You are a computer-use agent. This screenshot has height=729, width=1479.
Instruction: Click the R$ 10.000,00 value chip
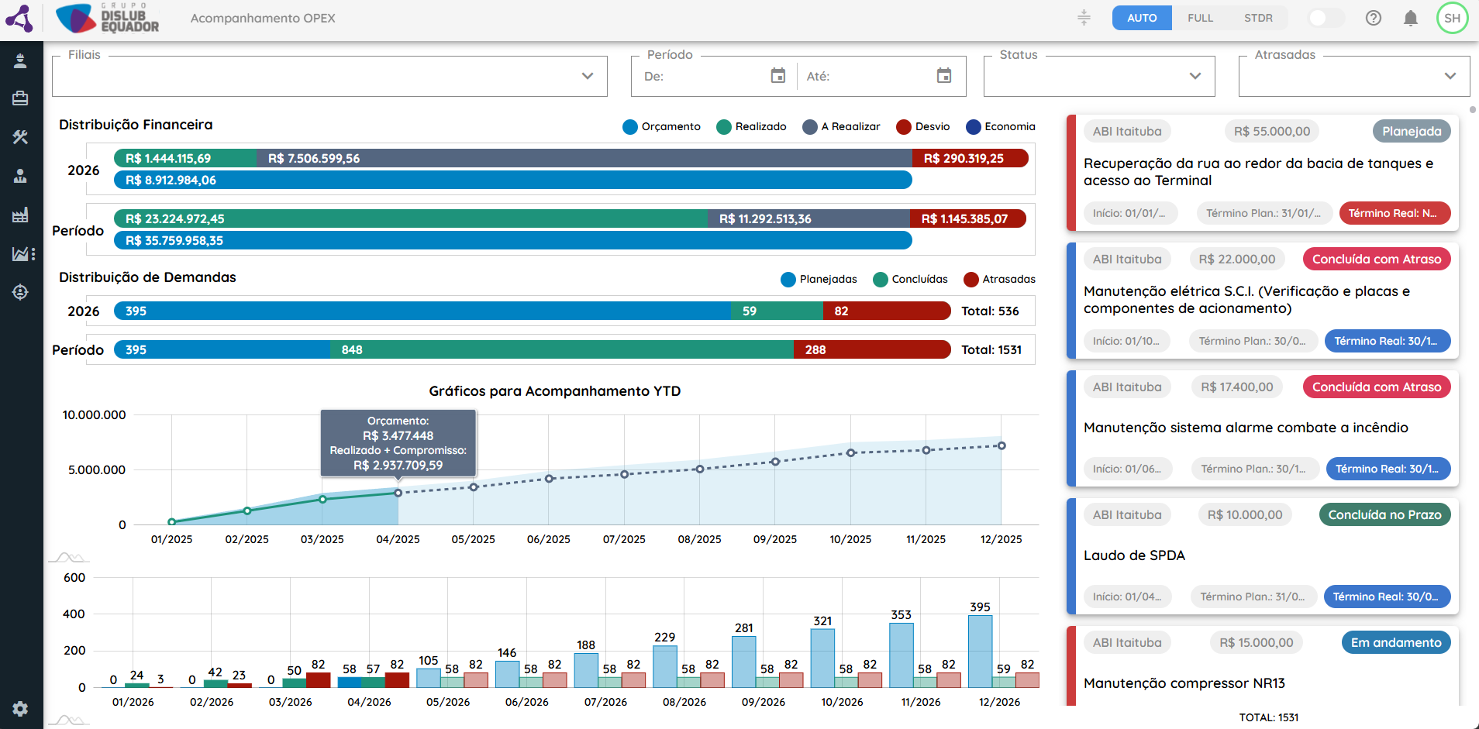[x=1245, y=514]
